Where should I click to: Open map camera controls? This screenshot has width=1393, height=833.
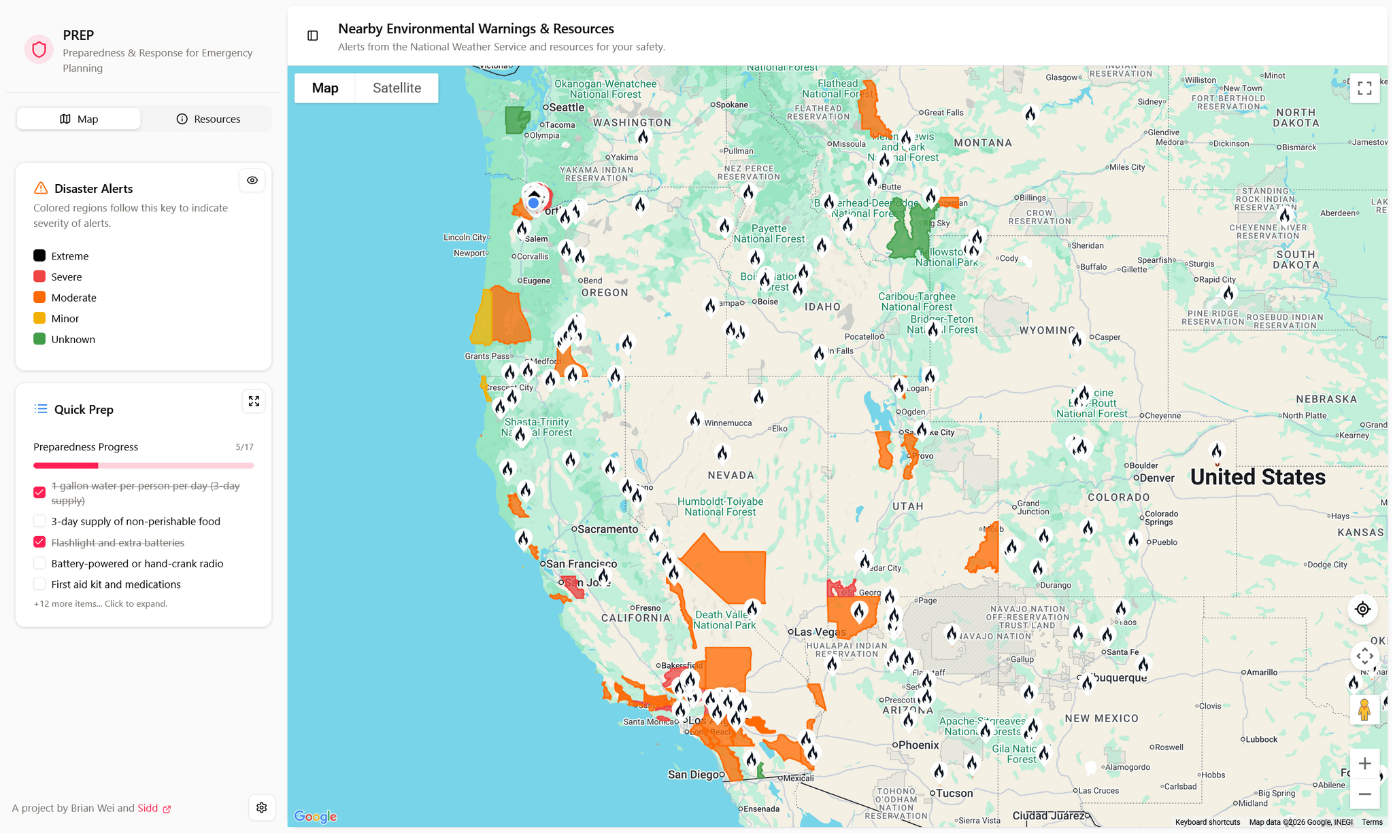(x=1364, y=656)
